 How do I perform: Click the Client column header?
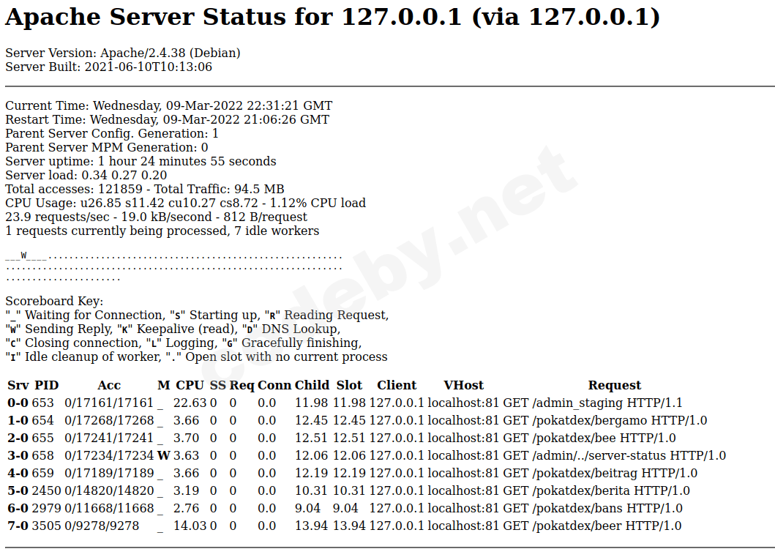(x=397, y=385)
